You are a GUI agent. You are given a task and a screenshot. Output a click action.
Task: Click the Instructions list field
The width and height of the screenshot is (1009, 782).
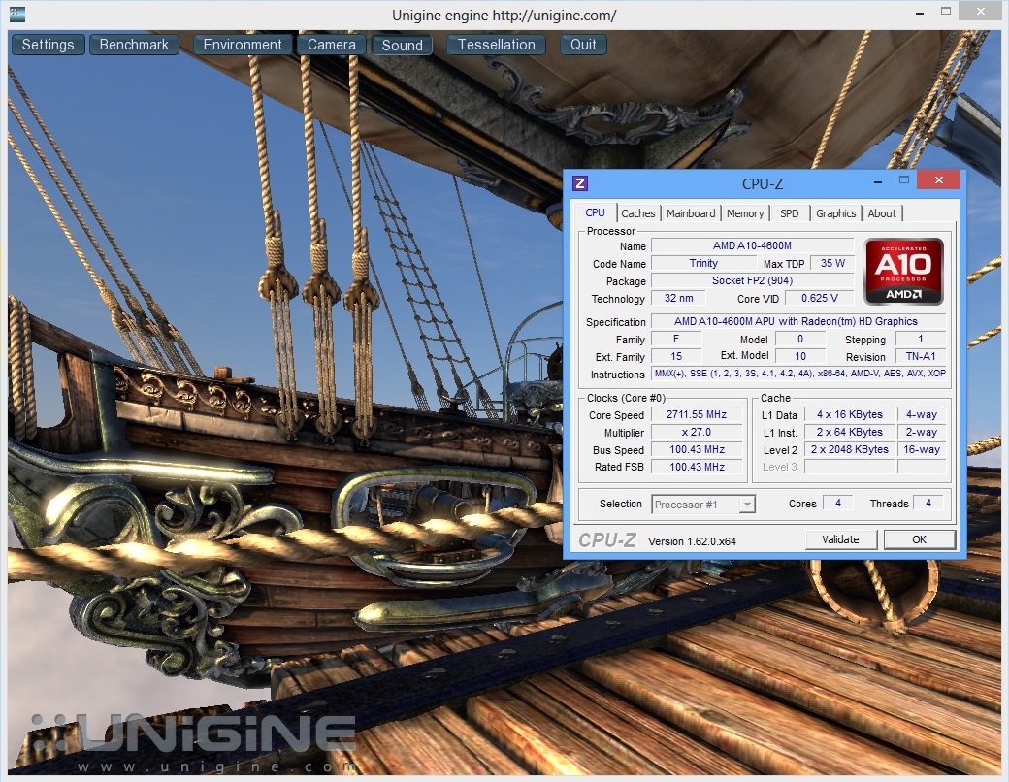pos(798,374)
